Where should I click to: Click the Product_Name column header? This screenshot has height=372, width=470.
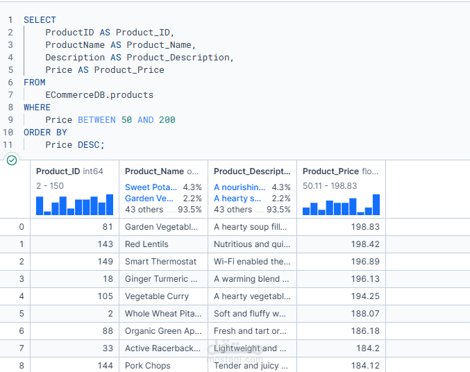point(162,171)
